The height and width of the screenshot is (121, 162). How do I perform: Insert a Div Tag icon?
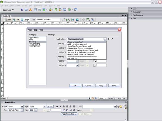(40, 10)
